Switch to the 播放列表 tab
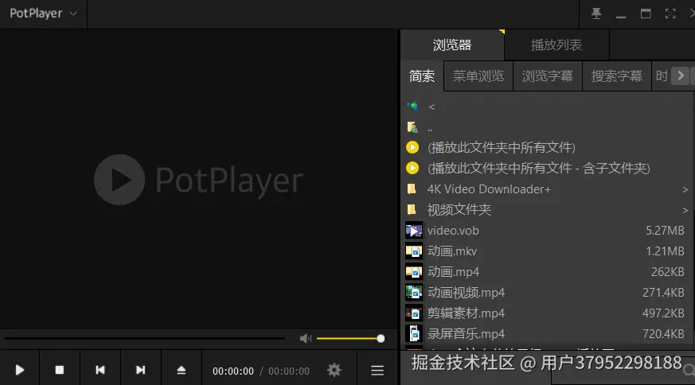This screenshot has width=695, height=385. [x=556, y=45]
